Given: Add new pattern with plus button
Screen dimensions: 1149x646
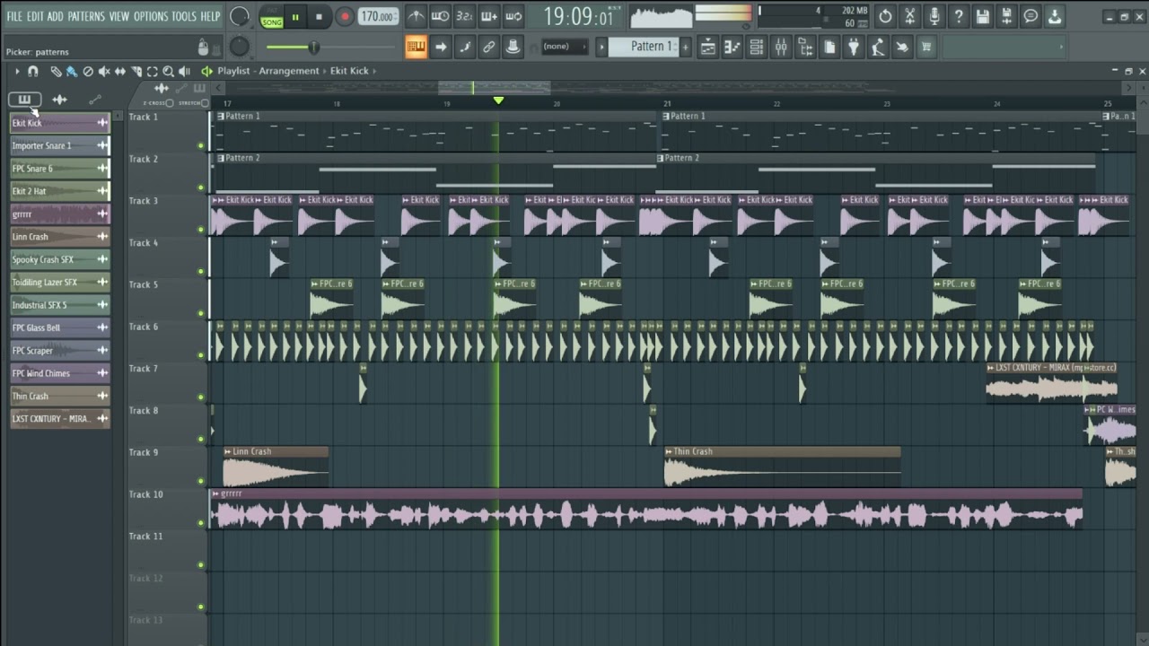Looking at the screenshot, I should point(686,47).
